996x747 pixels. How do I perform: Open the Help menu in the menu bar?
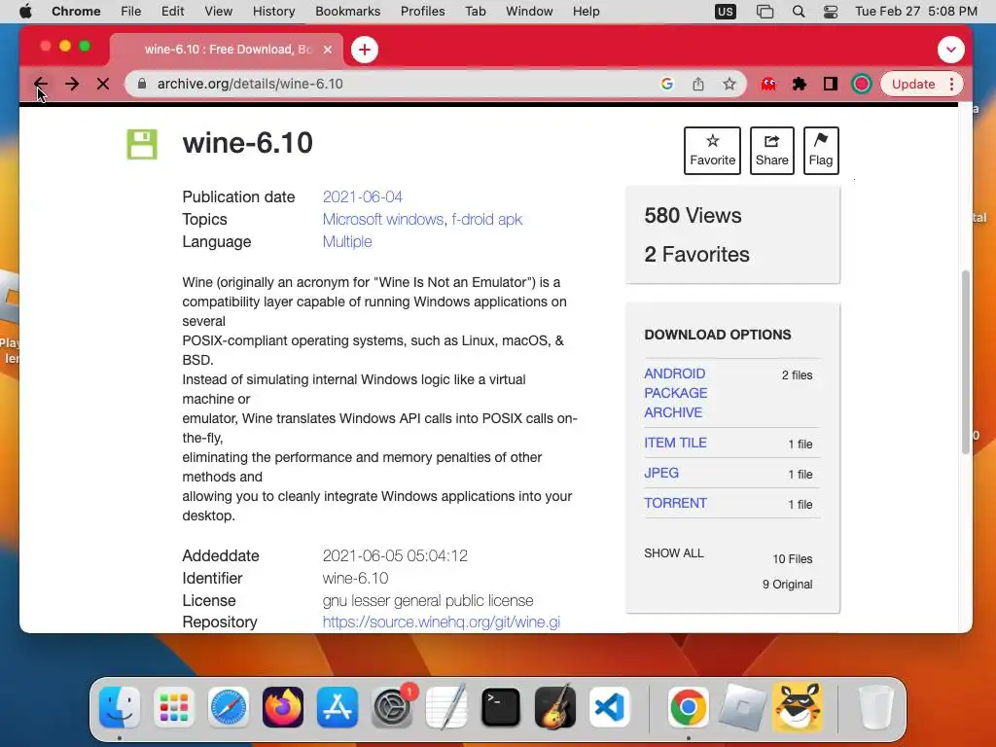pos(586,12)
